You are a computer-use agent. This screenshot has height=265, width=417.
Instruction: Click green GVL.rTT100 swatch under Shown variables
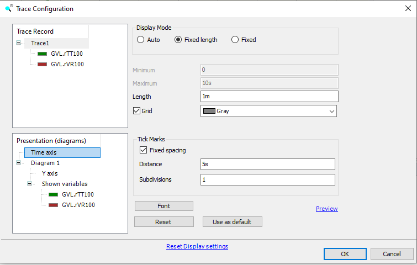pyautogui.click(x=53, y=194)
